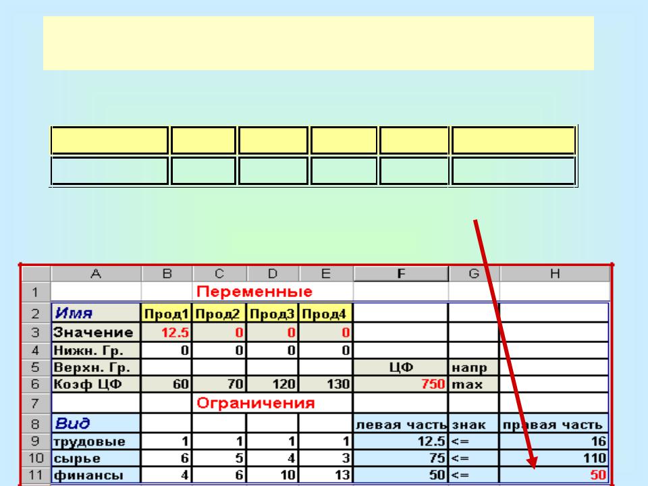Viewport: 648px width, 486px height.
Task: Select cell with 6 in сырье row
Action: (x=167, y=458)
